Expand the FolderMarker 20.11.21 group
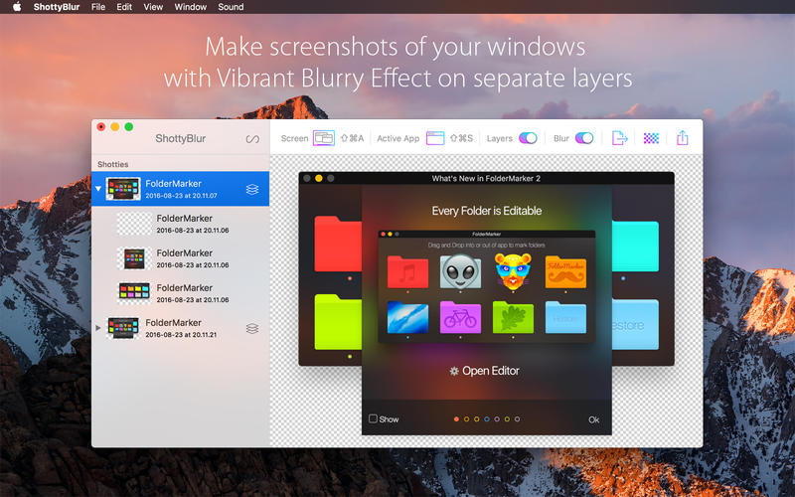The width and height of the screenshot is (795, 497). pos(98,328)
